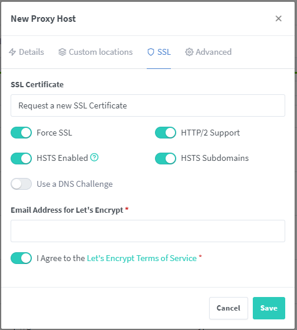Image resolution: width=297 pixels, height=330 pixels.
Task: Disable the Force SSL toggle
Action: click(21, 133)
